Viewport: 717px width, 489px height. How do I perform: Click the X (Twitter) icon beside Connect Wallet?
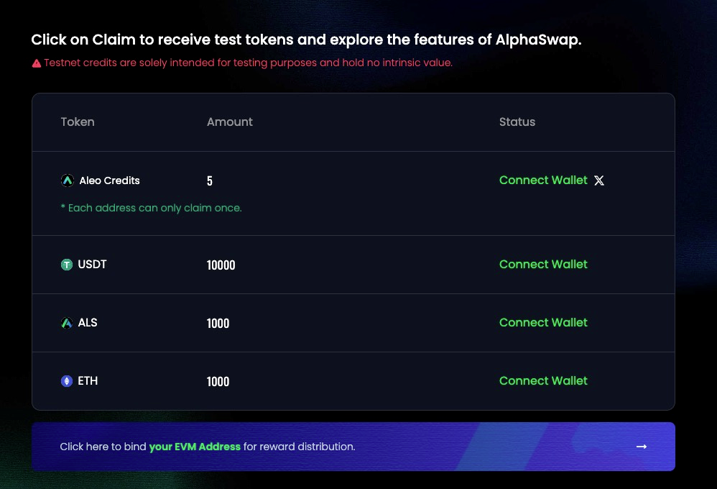[x=599, y=180]
